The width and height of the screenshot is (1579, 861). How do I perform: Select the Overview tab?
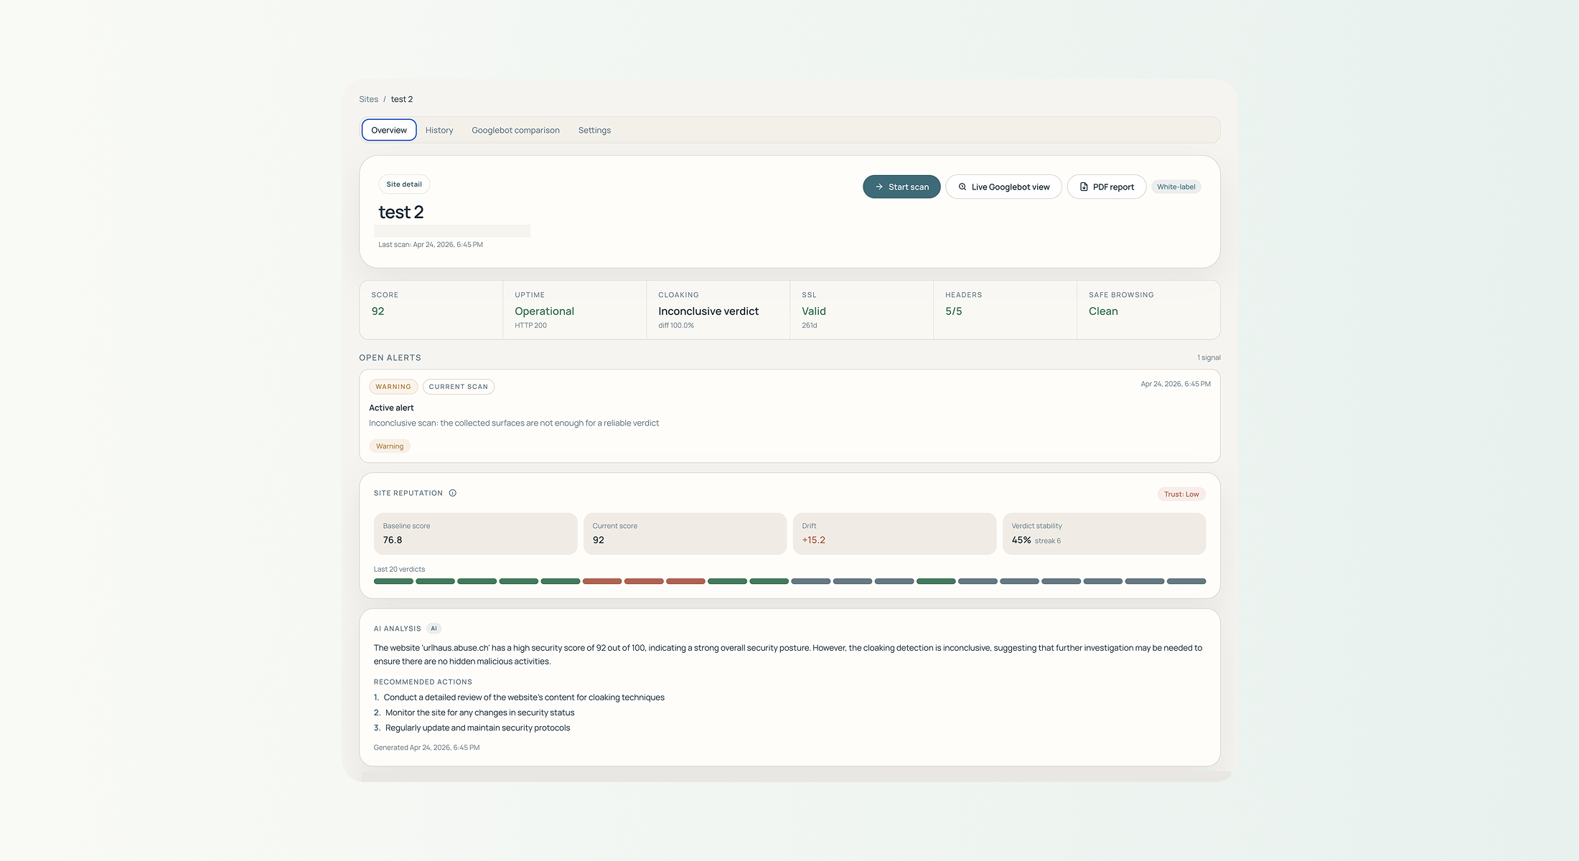coord(389,130)
